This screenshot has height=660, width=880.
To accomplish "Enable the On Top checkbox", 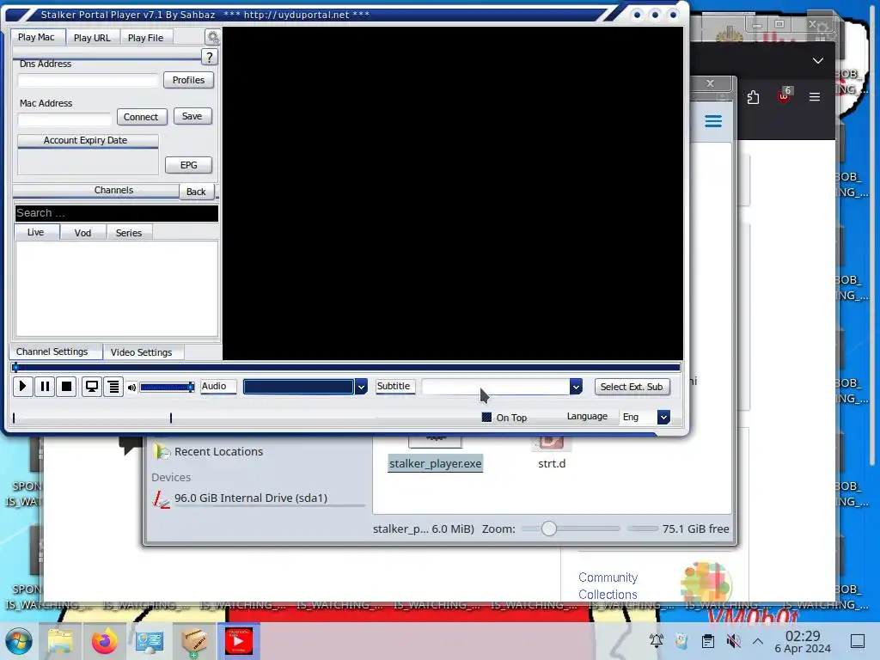I will pos(486,417).
